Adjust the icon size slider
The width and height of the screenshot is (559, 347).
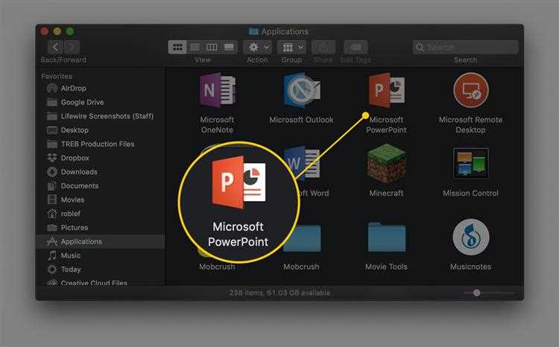(476, 293)
